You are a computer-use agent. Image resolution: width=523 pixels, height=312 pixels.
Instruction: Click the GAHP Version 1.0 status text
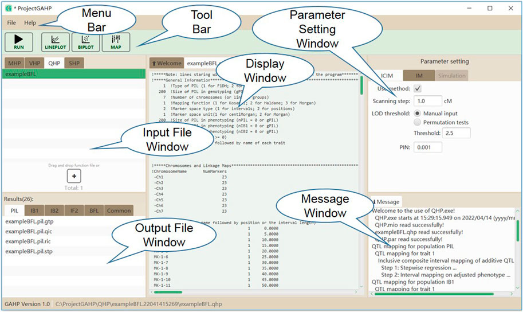[27, 304]
